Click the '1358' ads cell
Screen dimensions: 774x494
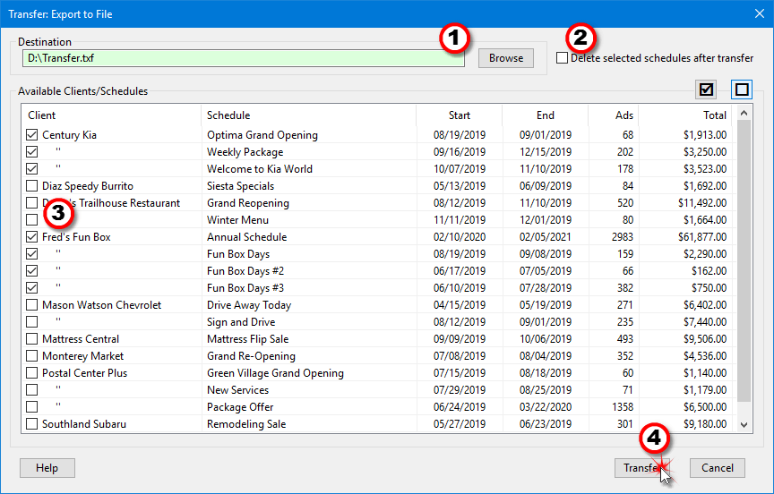pyautogui.click(x=614, y=406)
